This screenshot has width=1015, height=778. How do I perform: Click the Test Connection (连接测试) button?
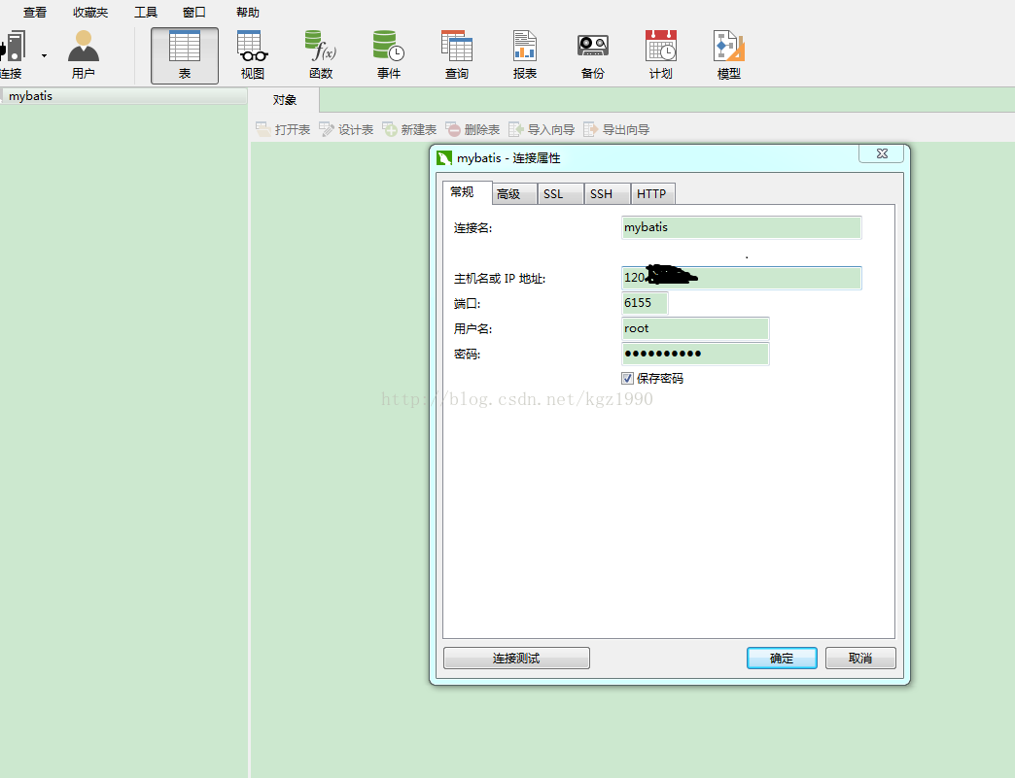[x=516, y=658]
